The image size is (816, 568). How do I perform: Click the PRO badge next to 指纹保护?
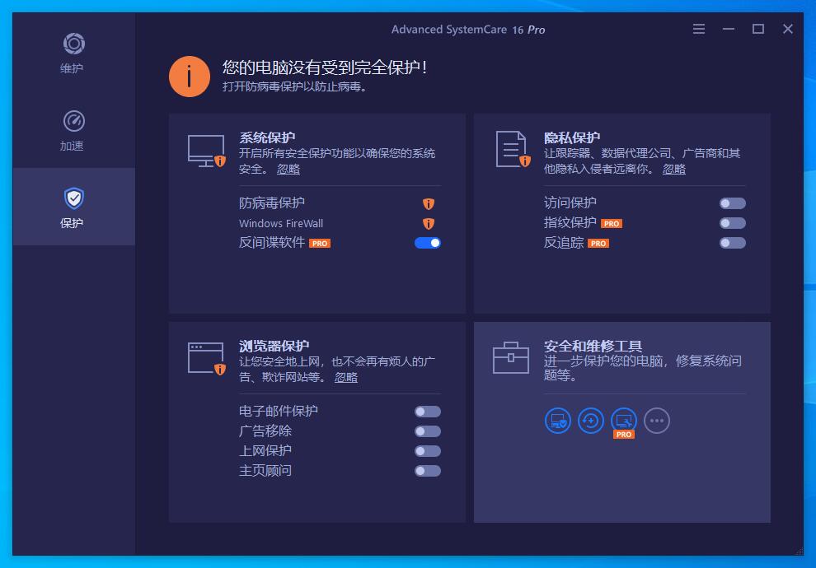tap(612, 223)
